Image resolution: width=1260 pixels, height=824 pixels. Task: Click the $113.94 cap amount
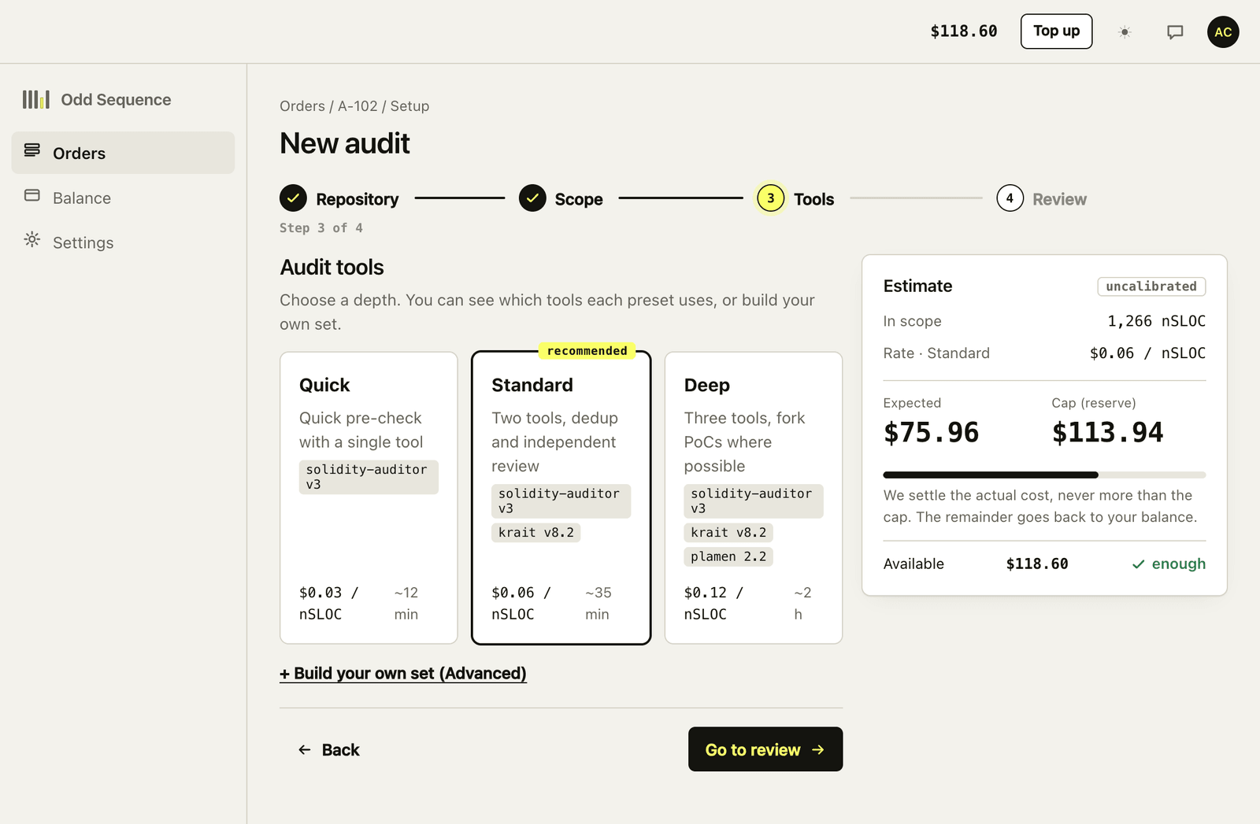[x=1107, y=432]
